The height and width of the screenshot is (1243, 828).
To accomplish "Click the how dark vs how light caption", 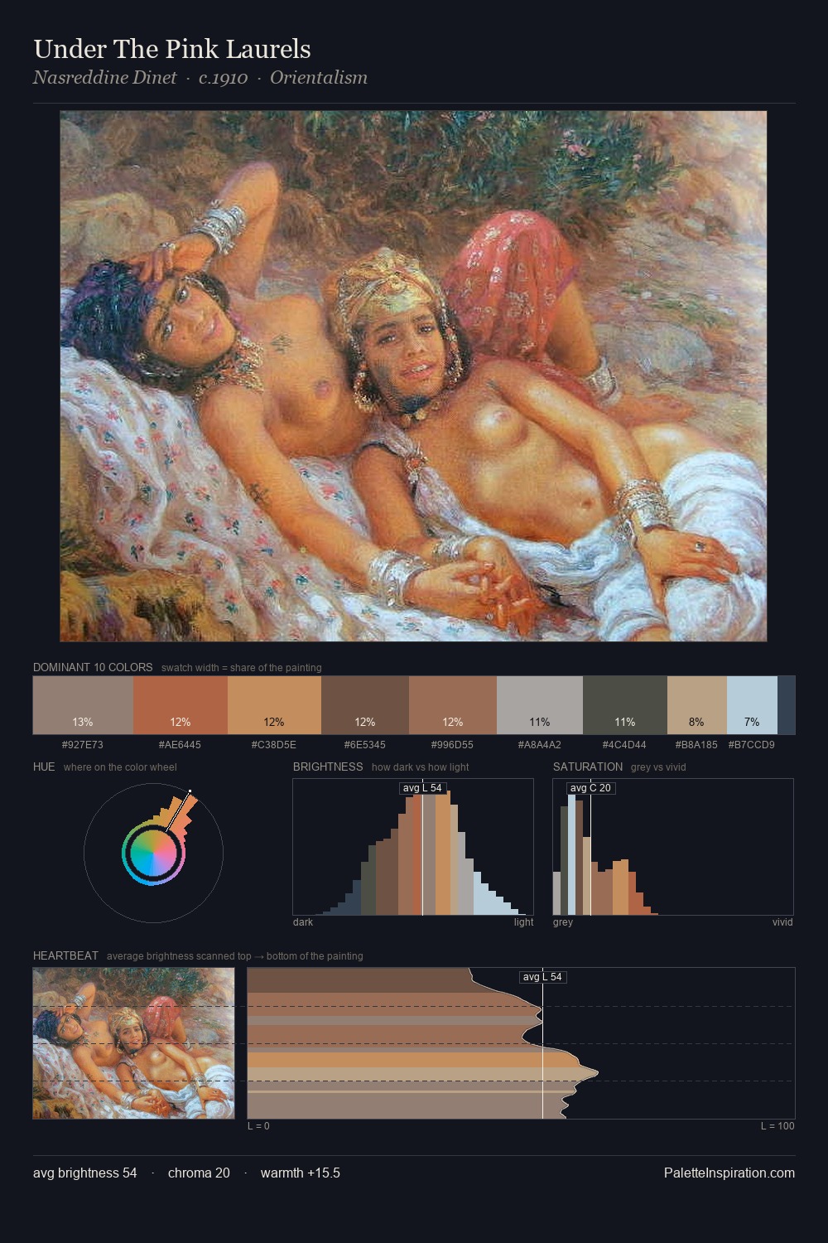I will click(421, 767).
